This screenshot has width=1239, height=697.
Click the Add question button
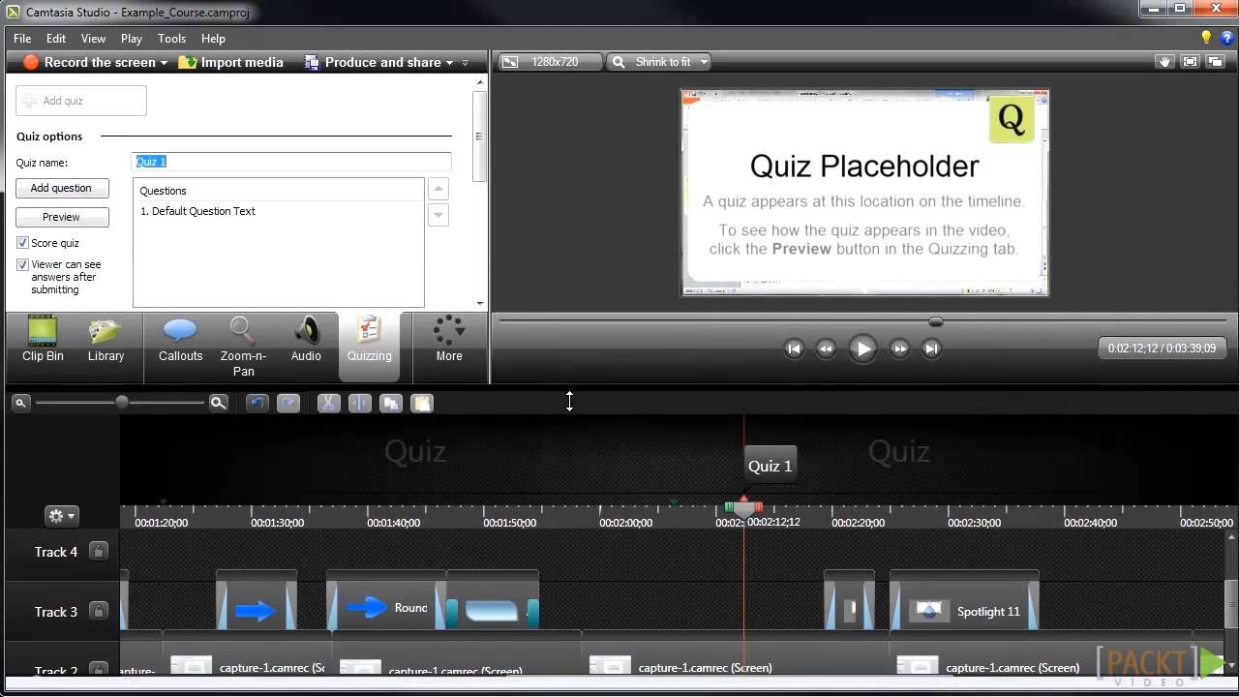[61, 188]
